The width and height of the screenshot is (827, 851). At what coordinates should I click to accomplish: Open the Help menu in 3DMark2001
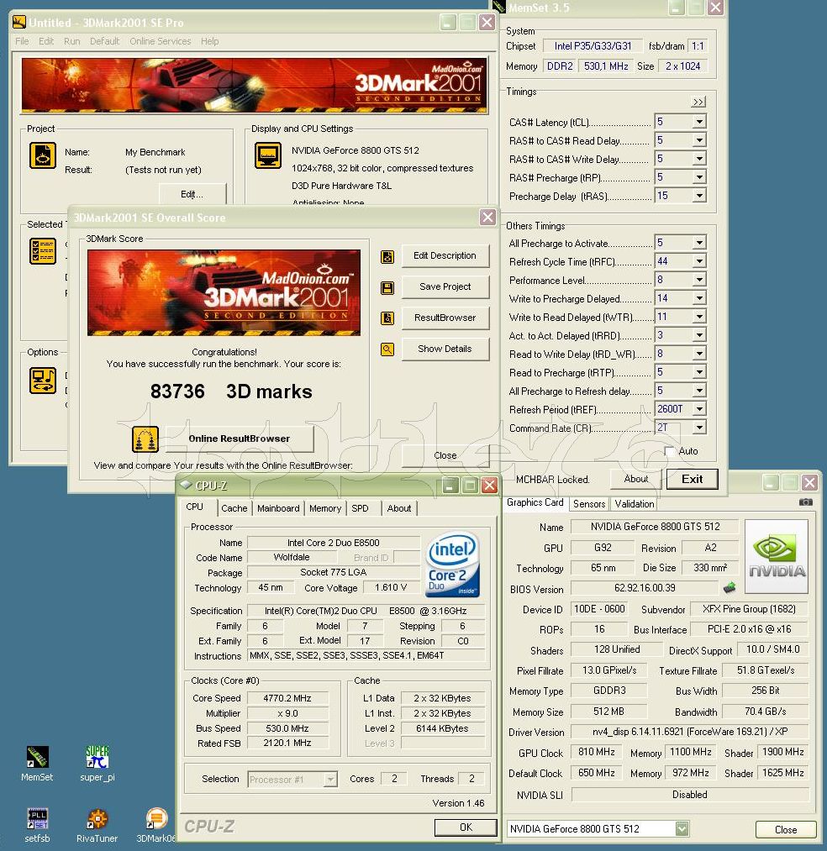coord(209,41)
